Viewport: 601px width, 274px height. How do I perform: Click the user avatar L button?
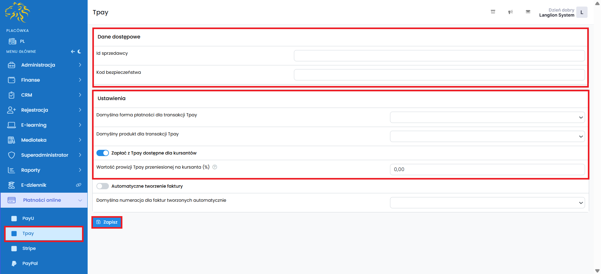582,13
